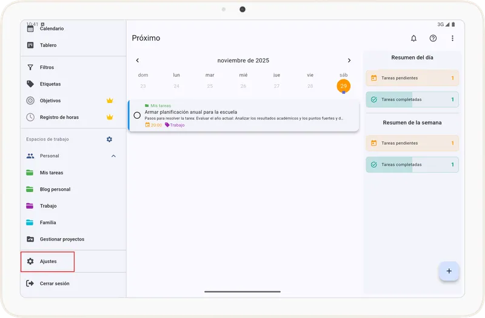Go to the previous week
Screen dimensions: 485x318
pyautogui.click(x=138, y=61)
